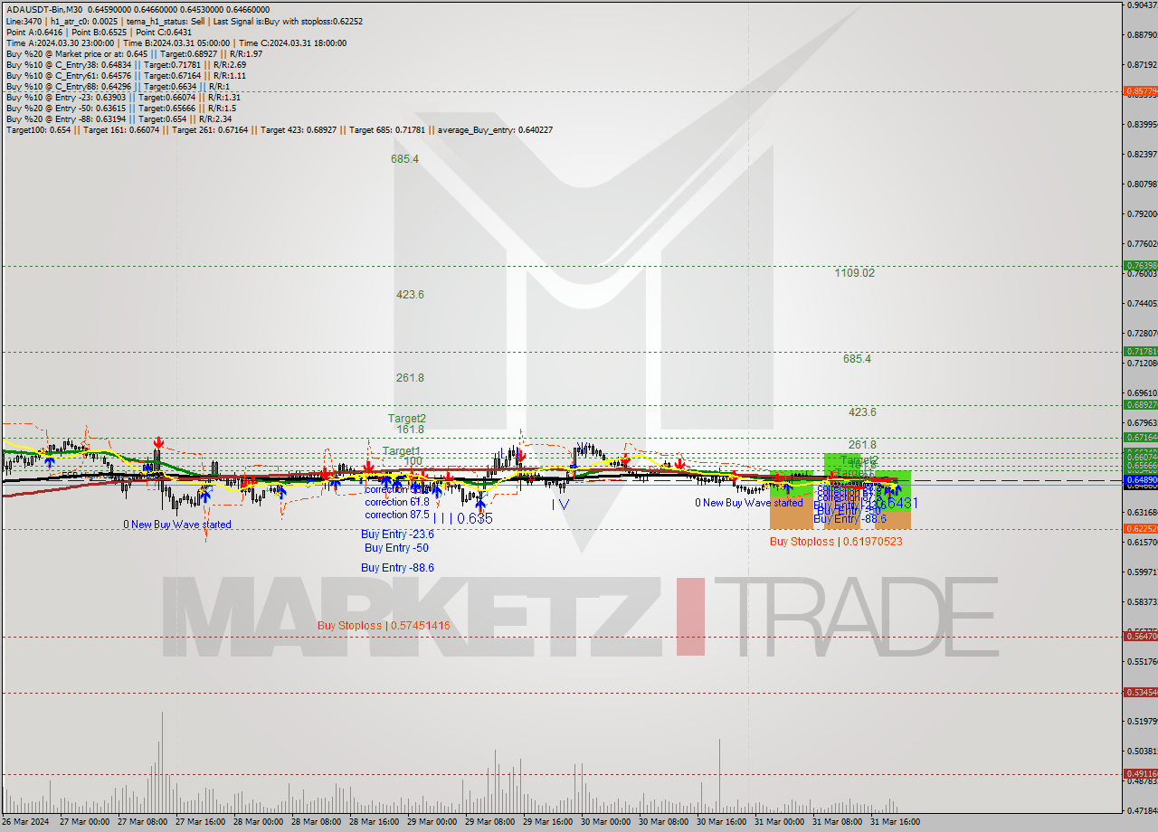
Task: Click the red 0.56470 price level tag
Action: [x=1140, y=637]
